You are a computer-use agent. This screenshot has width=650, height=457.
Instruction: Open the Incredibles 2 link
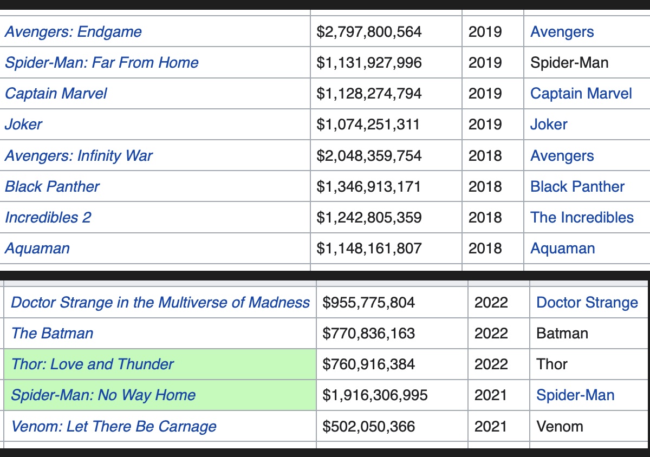click(48, 217)
